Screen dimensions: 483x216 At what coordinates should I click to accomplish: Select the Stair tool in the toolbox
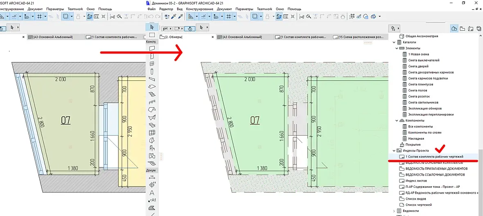[151, 94]
